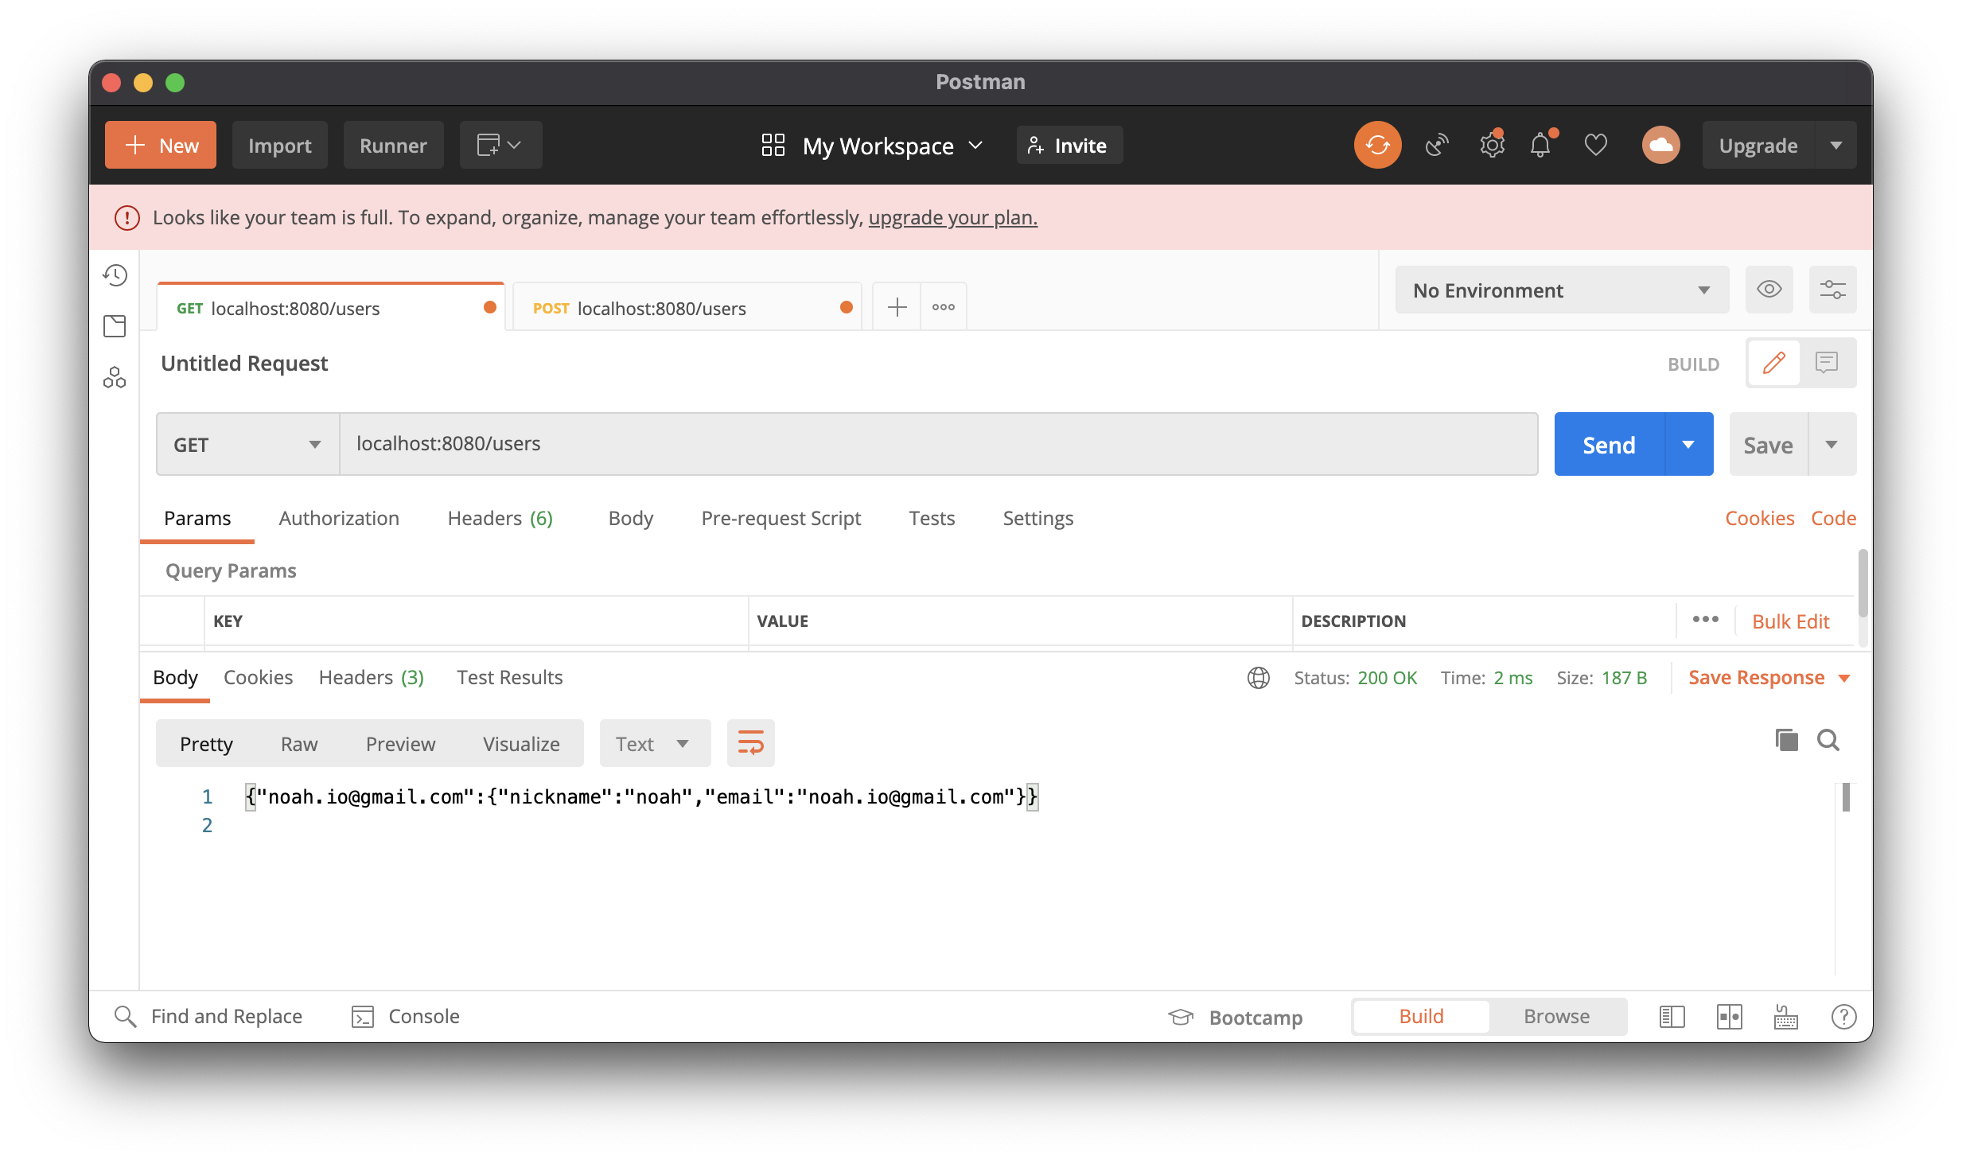Screen dimensions: 1962x1160
Task: Expand the Upgrade dropdown arrow
Action: (1835, 145)
